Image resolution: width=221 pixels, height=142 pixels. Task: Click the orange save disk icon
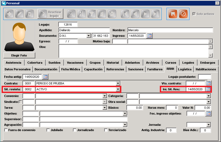173,14
